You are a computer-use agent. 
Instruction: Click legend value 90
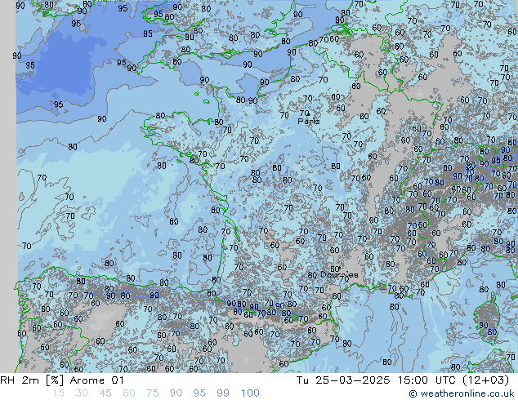tap(176, 393)
